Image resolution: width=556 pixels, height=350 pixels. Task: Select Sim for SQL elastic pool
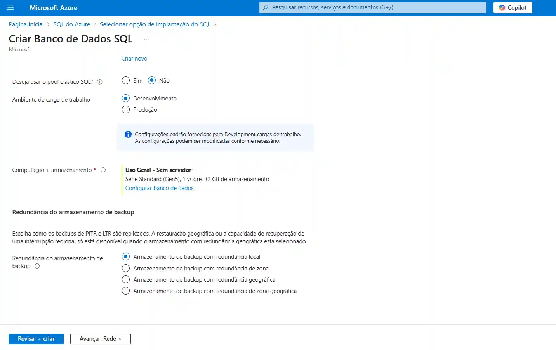[126, 81]
